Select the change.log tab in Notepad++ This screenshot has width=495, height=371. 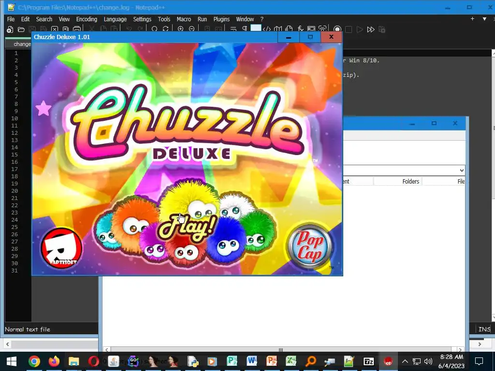pos(19,44)
